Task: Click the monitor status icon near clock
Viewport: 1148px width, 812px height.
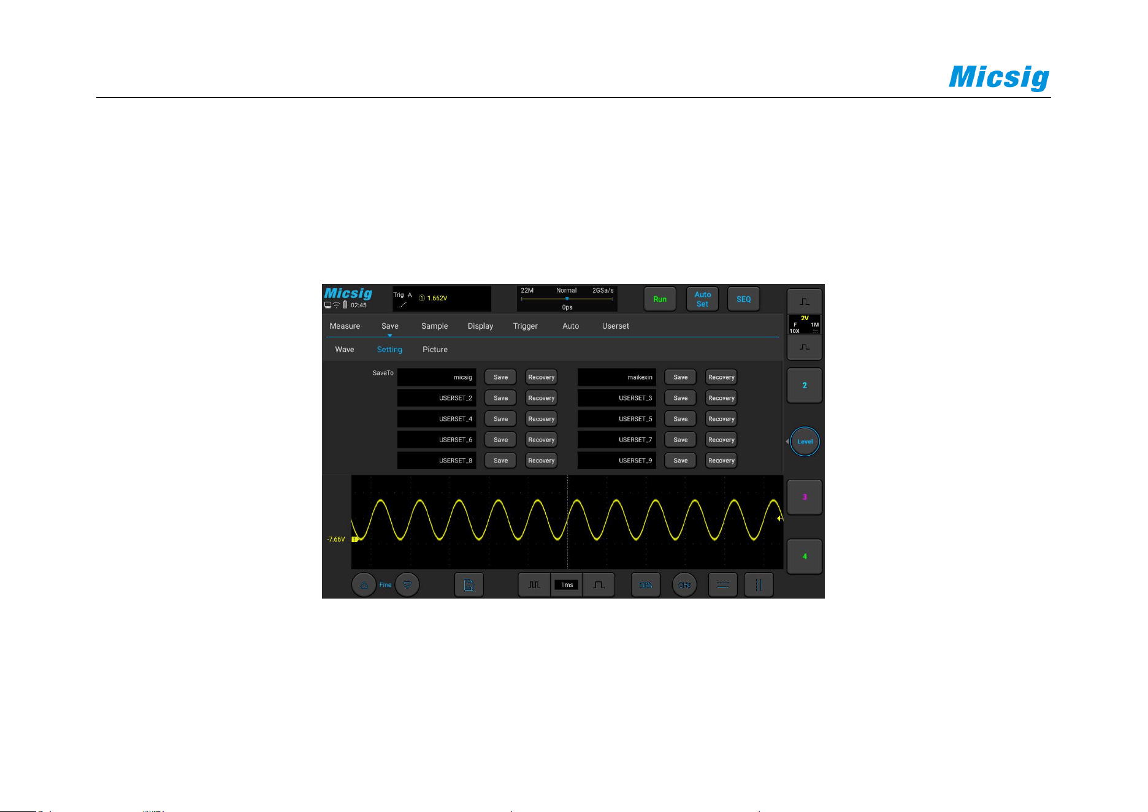Action: tap(327, 305)
